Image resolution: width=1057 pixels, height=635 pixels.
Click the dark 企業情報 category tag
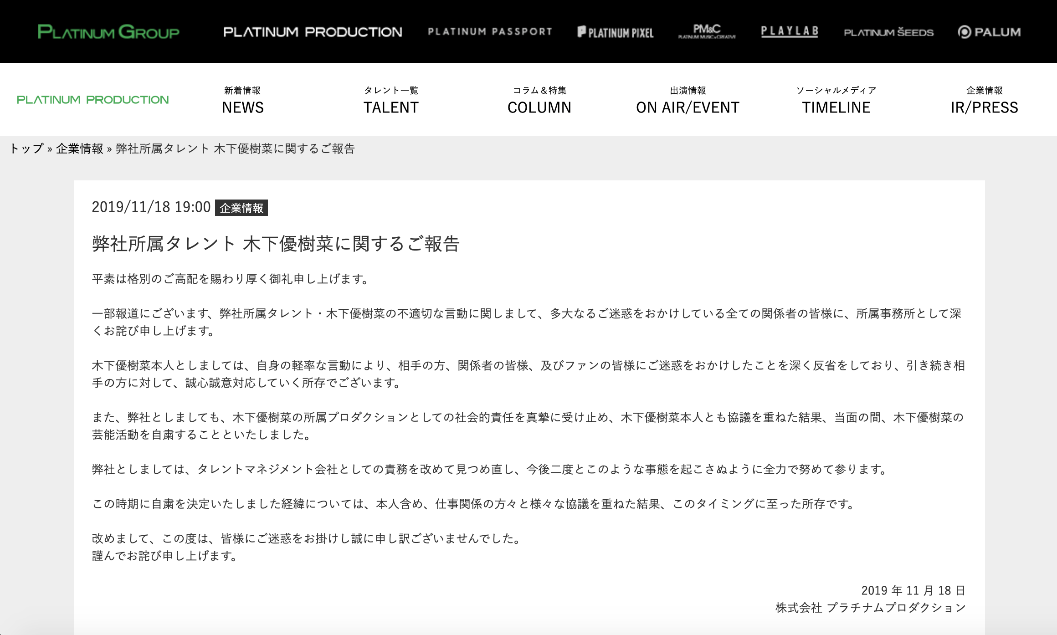[241, 208]
